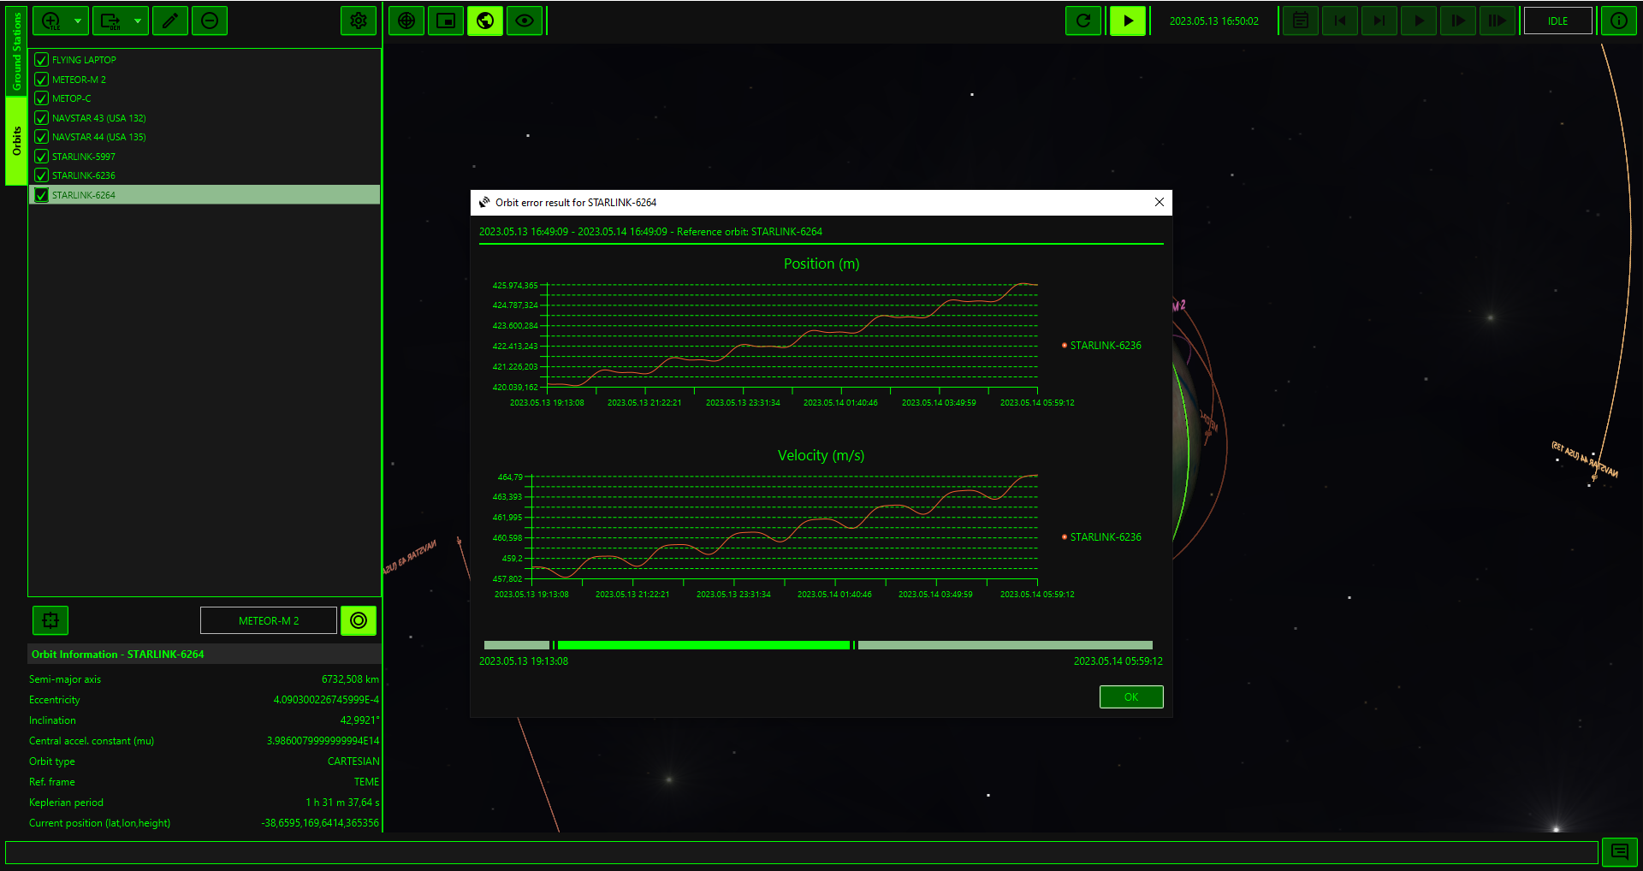Click the dimmed simulation play icon

pos(1419,21)
